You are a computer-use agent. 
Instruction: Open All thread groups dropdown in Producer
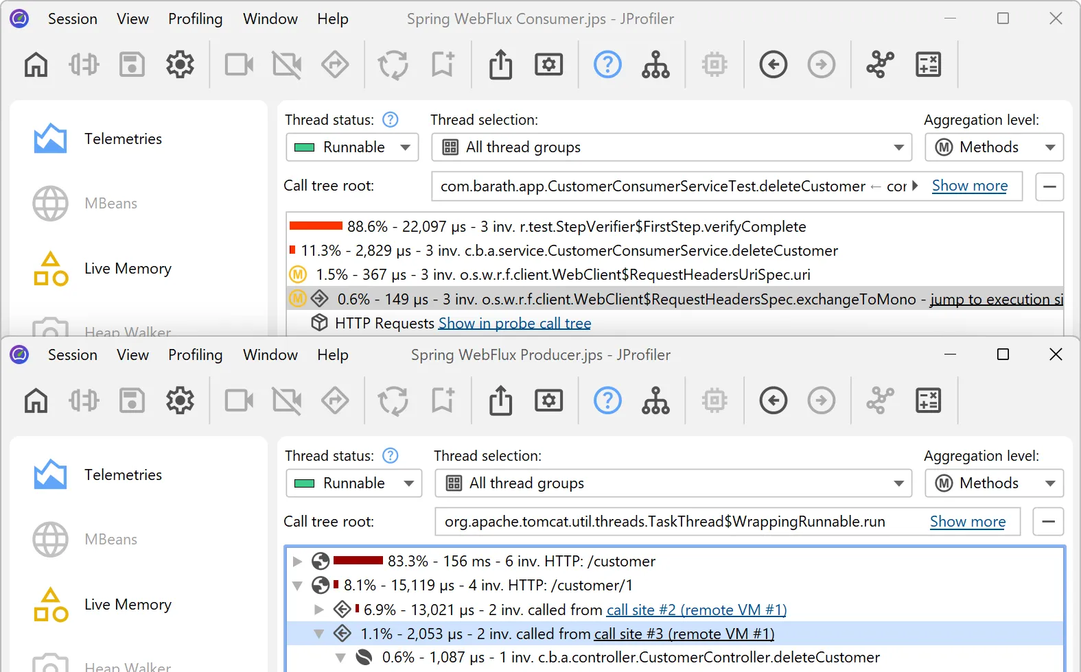tap(673, 483)
